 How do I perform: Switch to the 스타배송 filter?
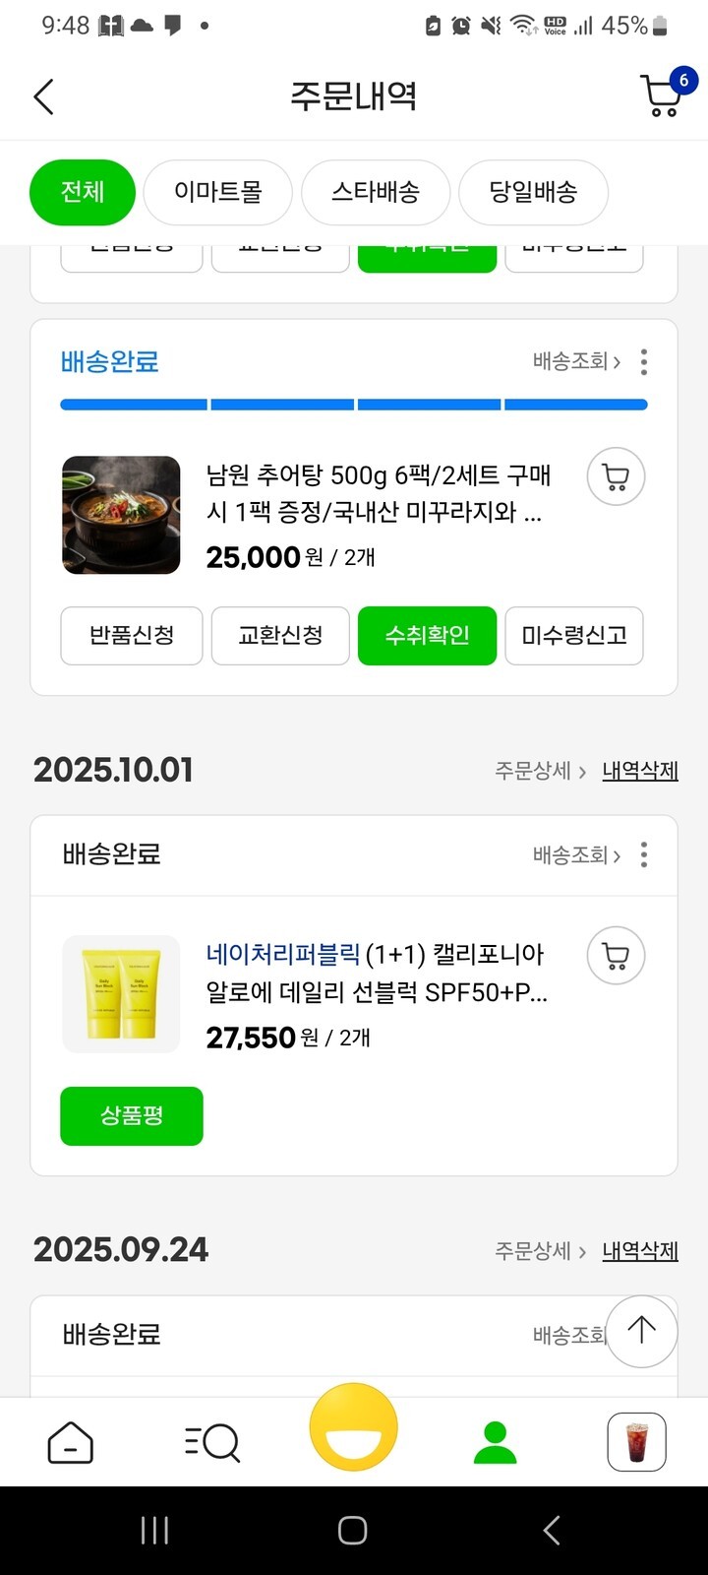click(x=376, y=192)
